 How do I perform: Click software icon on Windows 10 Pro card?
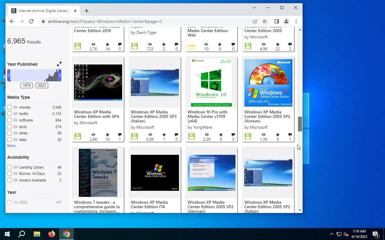(x=191, y=136)
